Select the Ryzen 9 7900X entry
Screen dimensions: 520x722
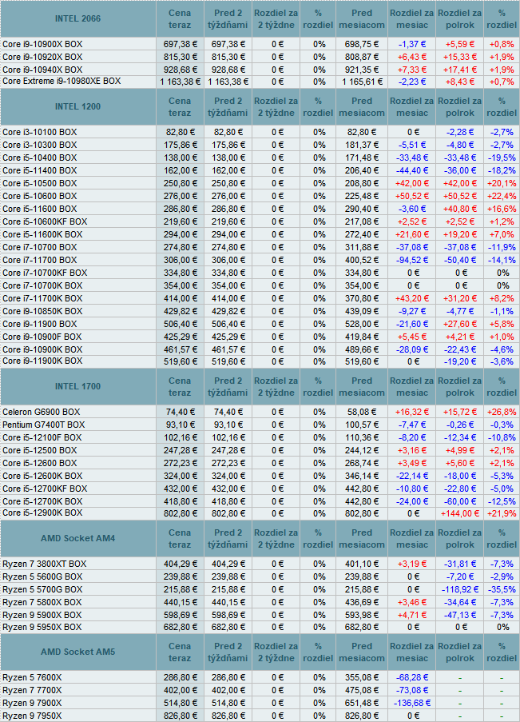coord(32,704)
